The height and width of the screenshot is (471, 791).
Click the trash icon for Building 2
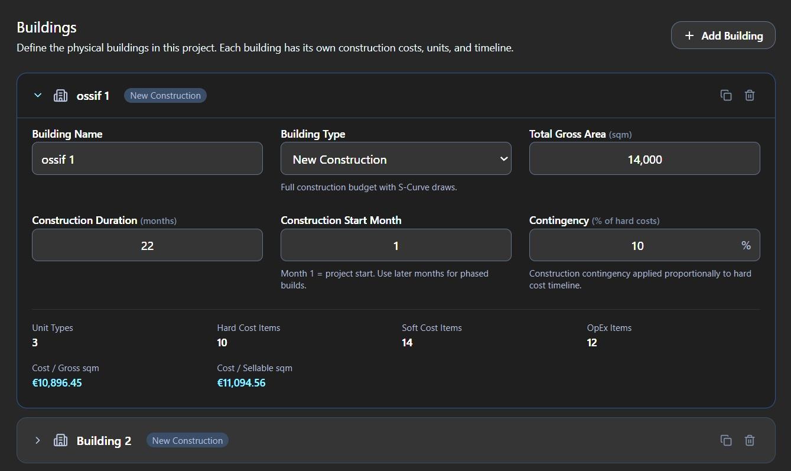pyautogui.click(x=750, y=440)
